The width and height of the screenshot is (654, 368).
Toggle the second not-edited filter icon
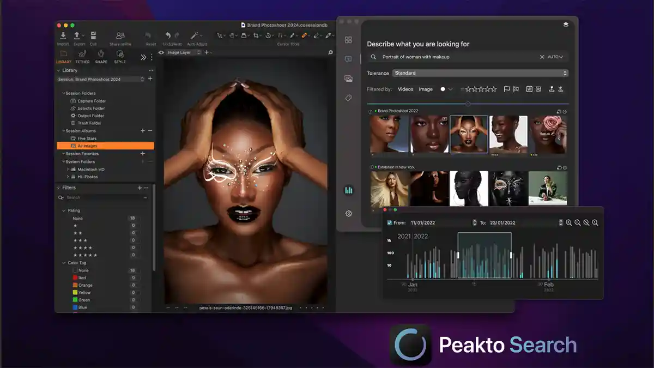pos(538,89)
